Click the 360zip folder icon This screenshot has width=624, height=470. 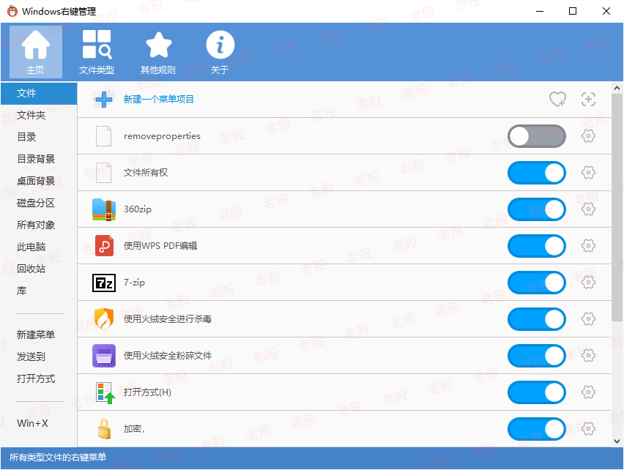tap(104, 209)
